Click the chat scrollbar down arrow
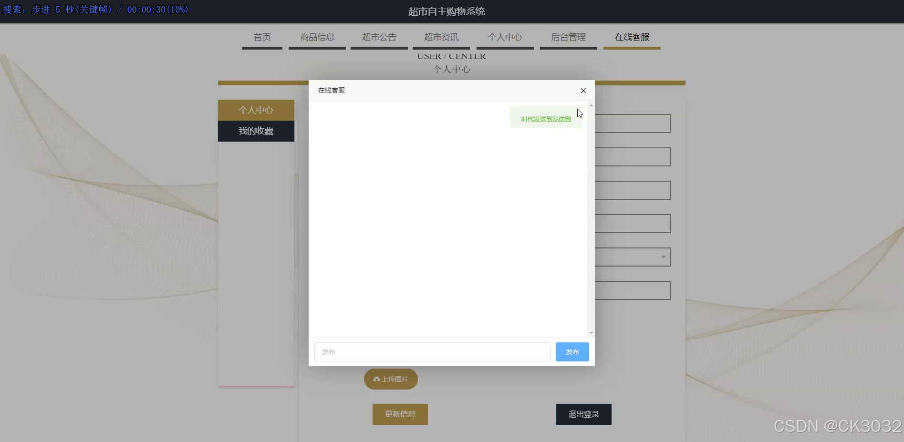The height and width of the screenshot is (442, 904). [x=591, y=332]
